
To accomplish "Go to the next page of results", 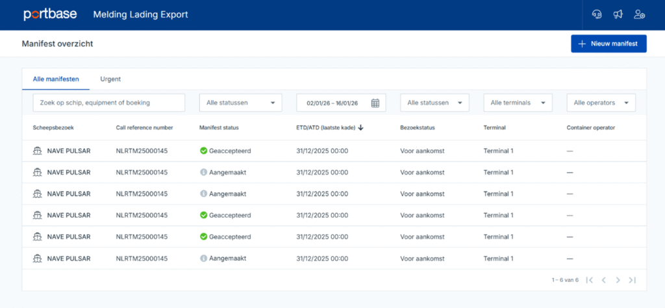I will (618, 280).
